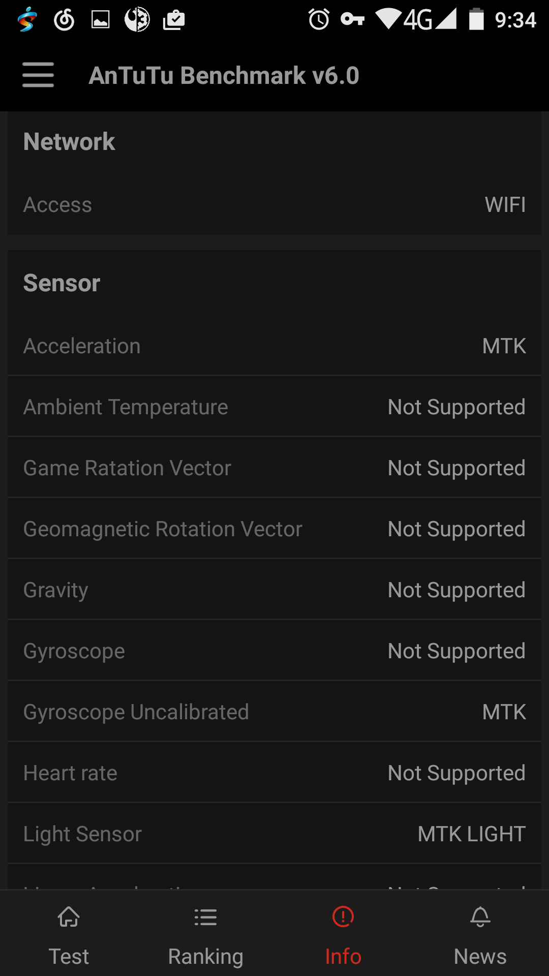Tap the picture notification icon

coord(100,20)
